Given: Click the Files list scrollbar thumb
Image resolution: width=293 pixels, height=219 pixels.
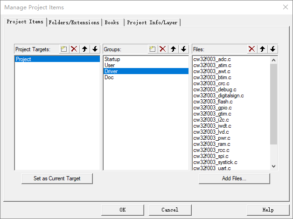Looking at the screenshot, I should click(273, 104).
